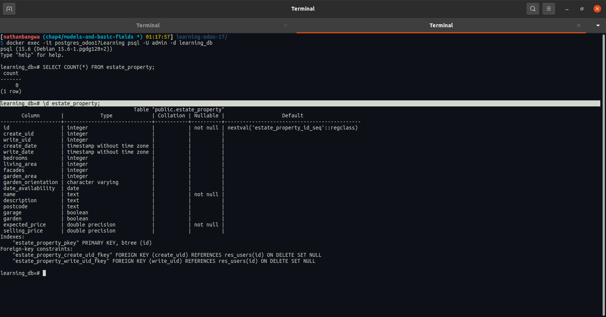606x317 pixels.
Task: Click the 'postcode' column name
Action: (x=16, y=206)
